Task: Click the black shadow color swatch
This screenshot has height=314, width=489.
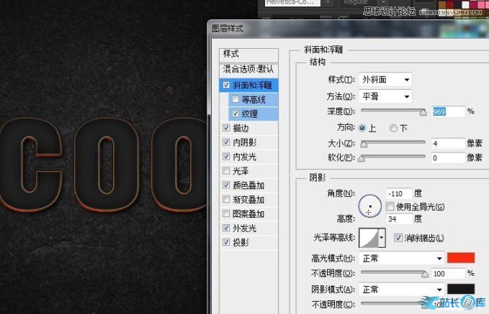Action: click(460, 289)
